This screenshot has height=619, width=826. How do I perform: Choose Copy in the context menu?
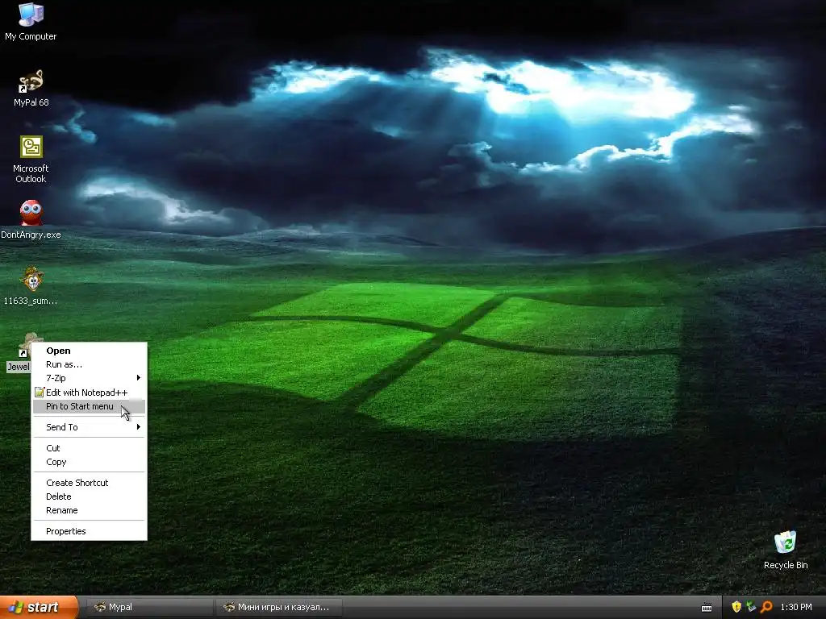pos(89,462)
